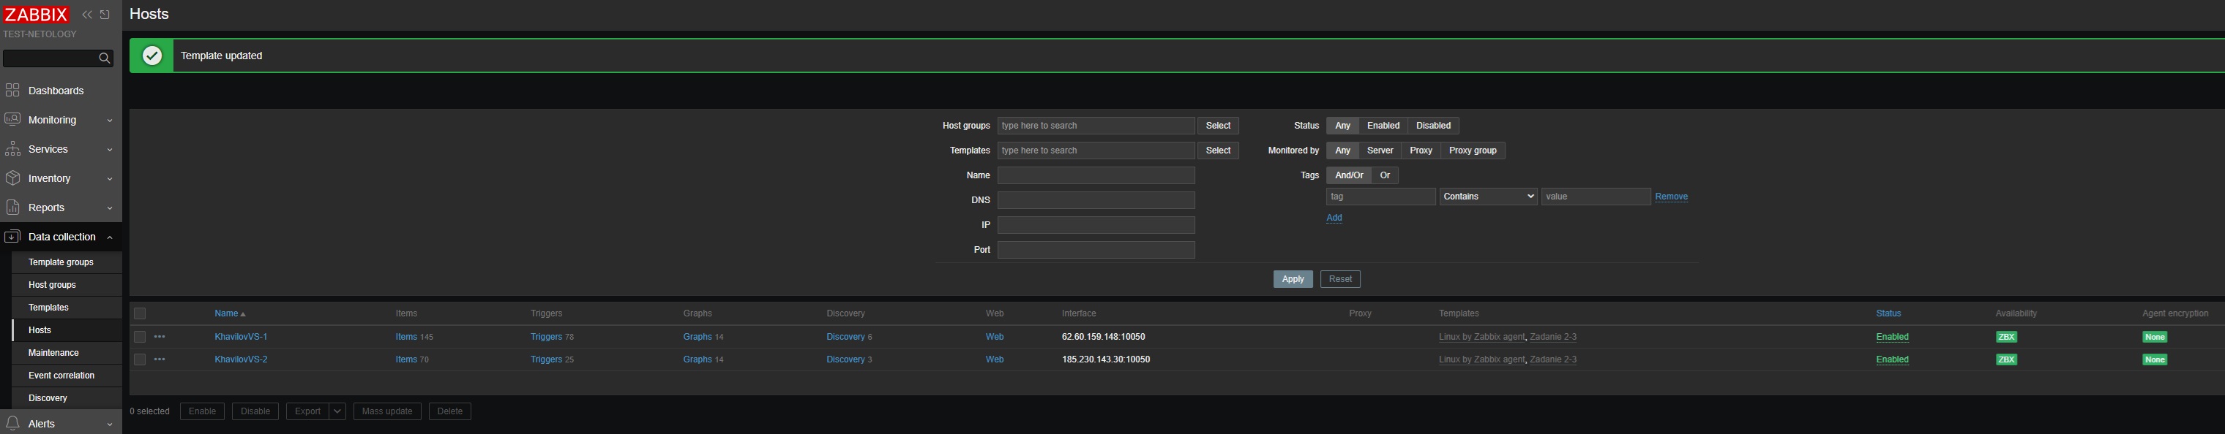
Task: Click the sidebar search magnifier icon
Action: [x=105, y=58]
